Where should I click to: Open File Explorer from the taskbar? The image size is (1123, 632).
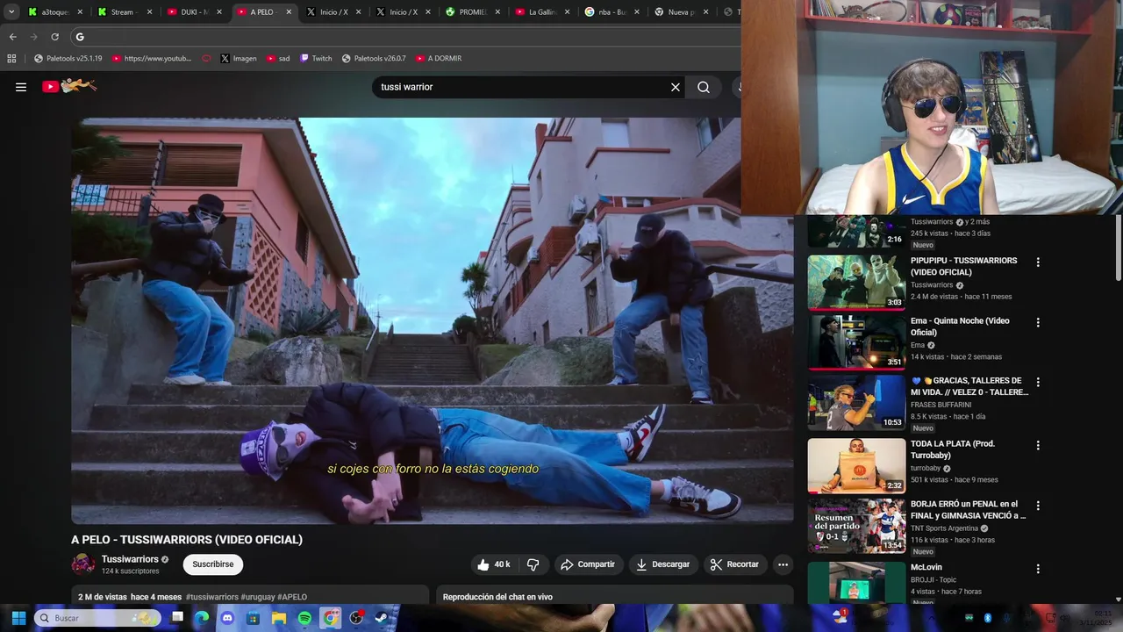[279, 618]
